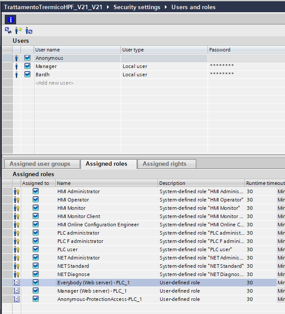The width and height of the screenshot is (285, 314).
Task: Select the PLC F administrator role name
Action: [x=80, y=241]
